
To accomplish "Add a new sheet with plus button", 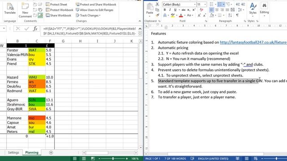I will (51, 153).
